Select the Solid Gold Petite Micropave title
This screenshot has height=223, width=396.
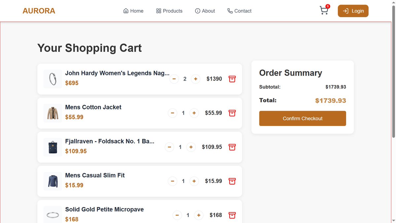(x=104, y=209)
